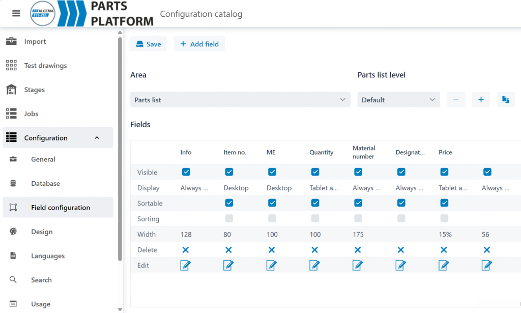Click the plus icon to add level

(481, 100)
